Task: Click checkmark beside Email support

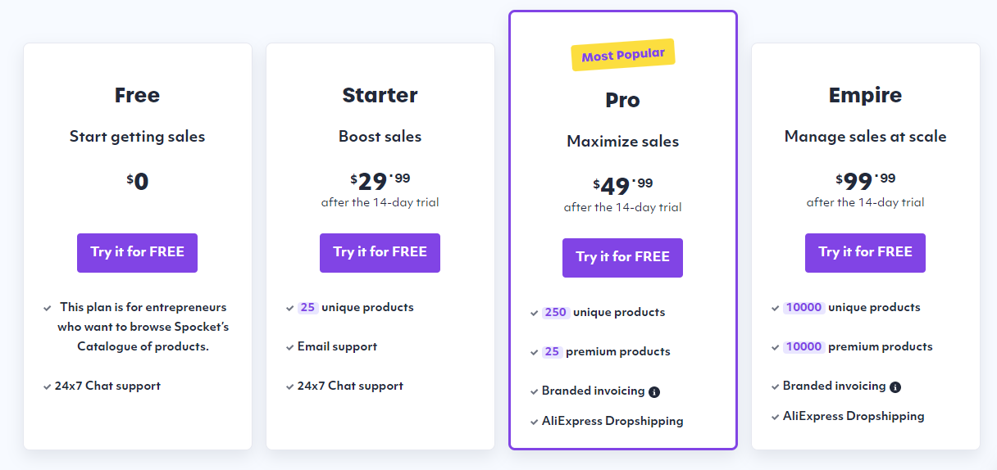Action: (289, 347)
